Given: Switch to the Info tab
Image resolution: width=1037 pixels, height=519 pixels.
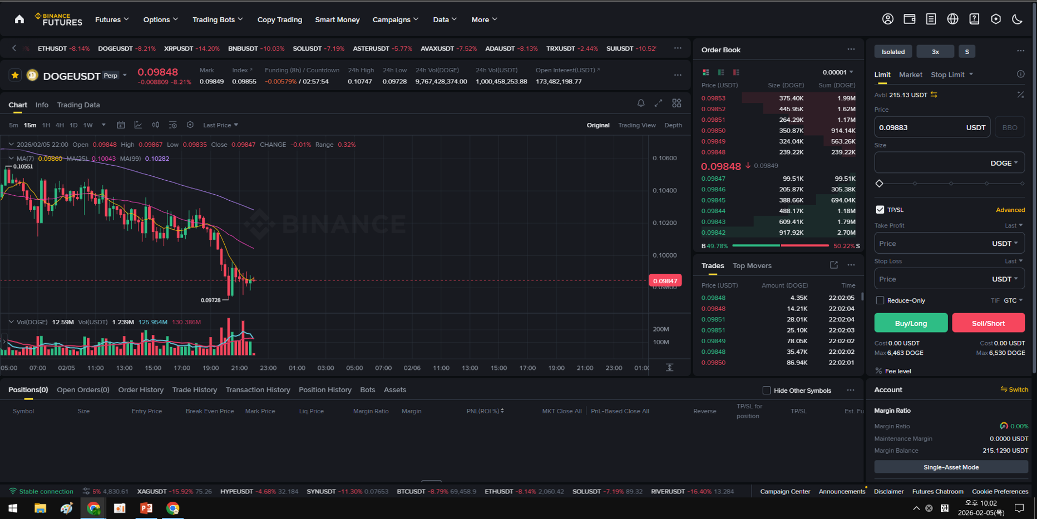Looking at the screenshot, I should tap(42, 105).
